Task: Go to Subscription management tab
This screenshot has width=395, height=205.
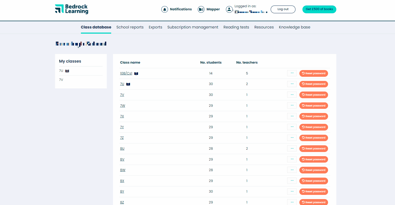Action: [193, 27]
